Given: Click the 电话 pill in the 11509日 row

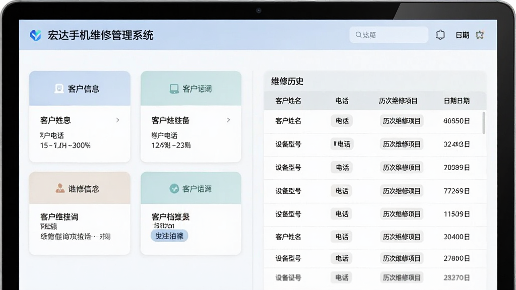Looking at the screenshot, I should [x=342, y=214].
